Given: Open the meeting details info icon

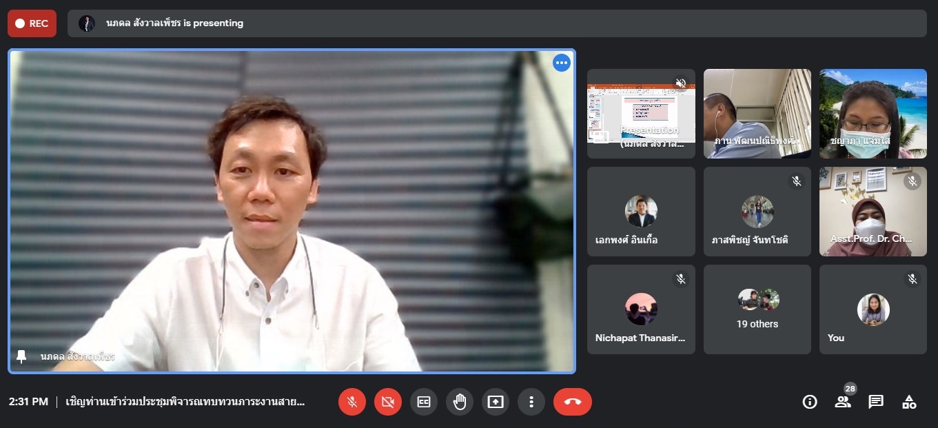Looking at the screenshot, I should [810, 402].
